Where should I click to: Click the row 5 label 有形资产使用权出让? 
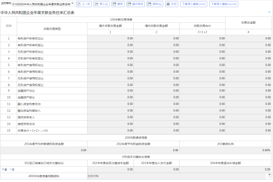[x=30, y=65]
